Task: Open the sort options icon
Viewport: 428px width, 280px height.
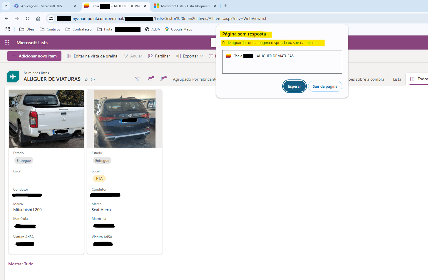Action: (x=163, y=79)
